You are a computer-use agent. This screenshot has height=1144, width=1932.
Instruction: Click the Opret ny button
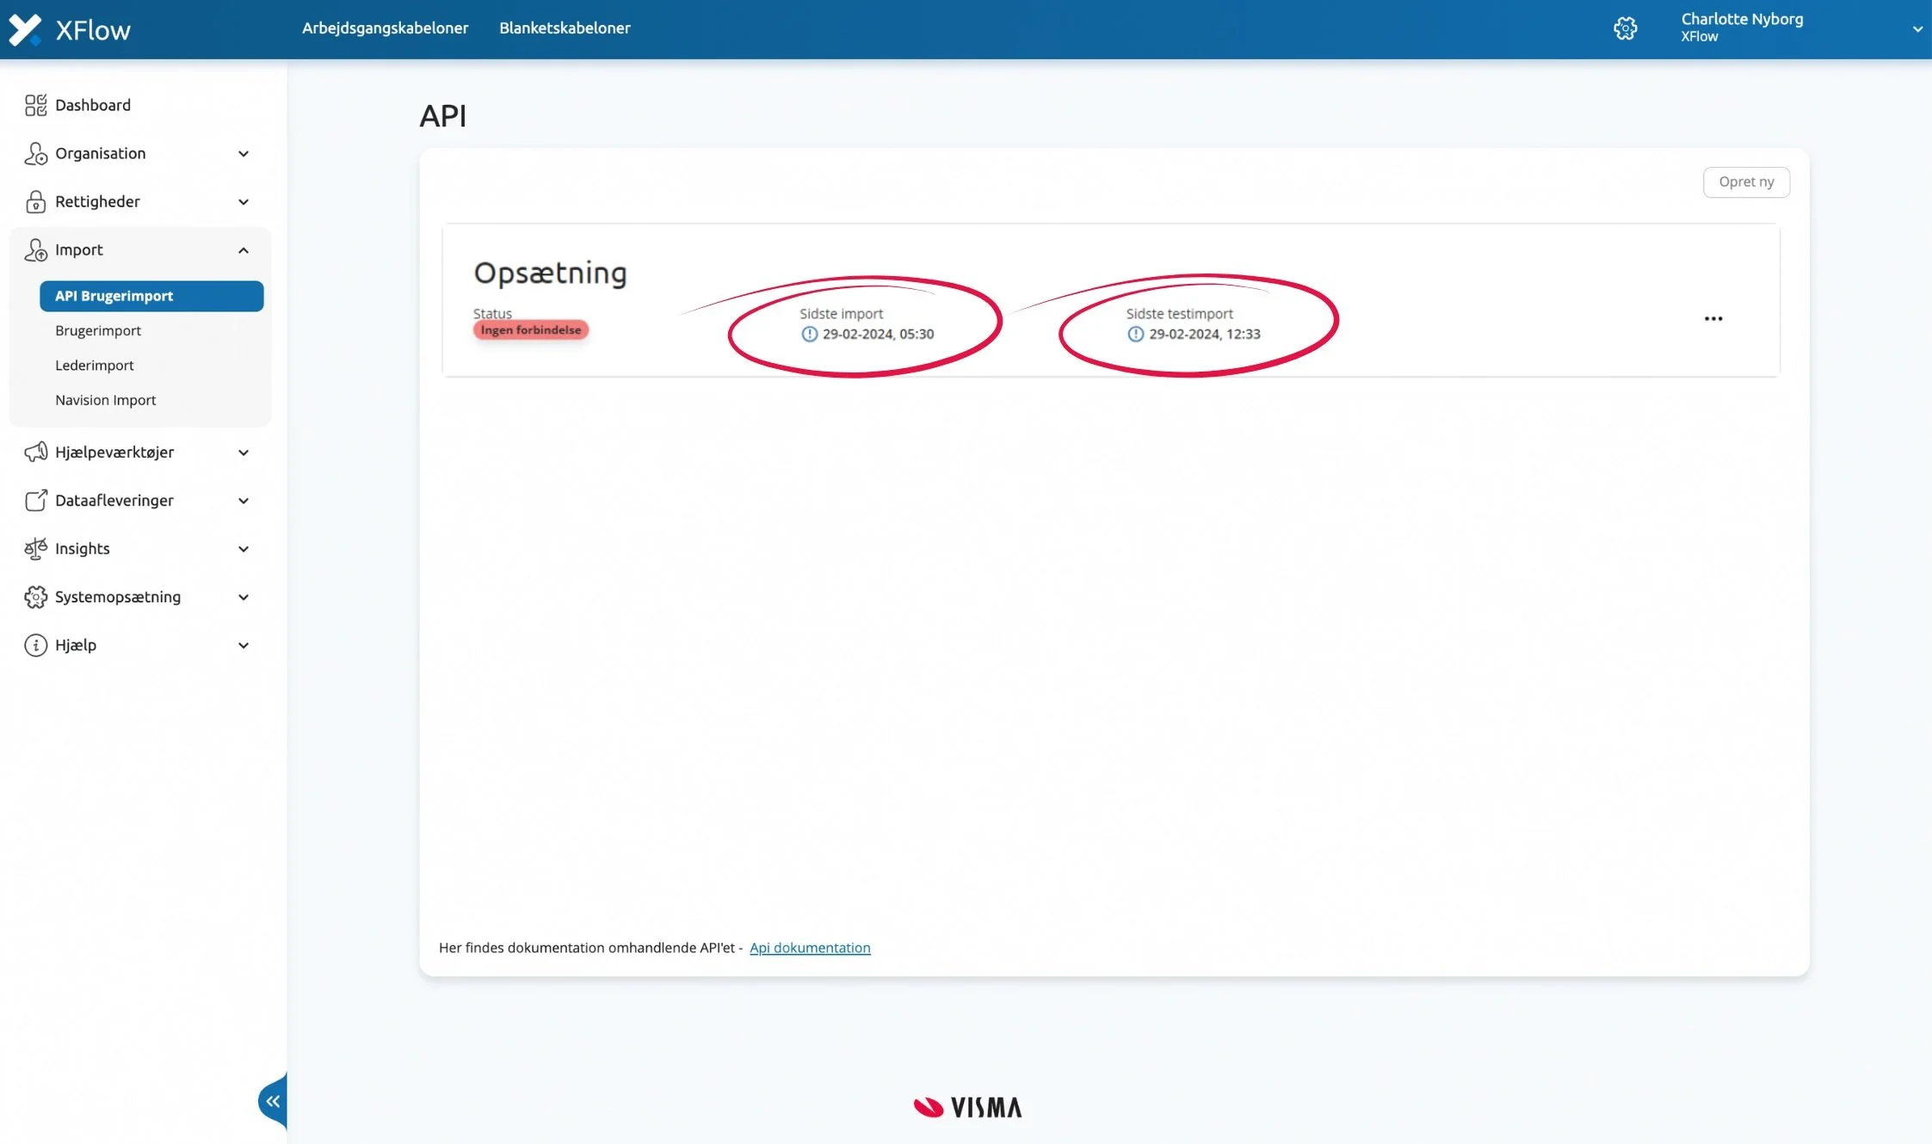pos(1745,181)
